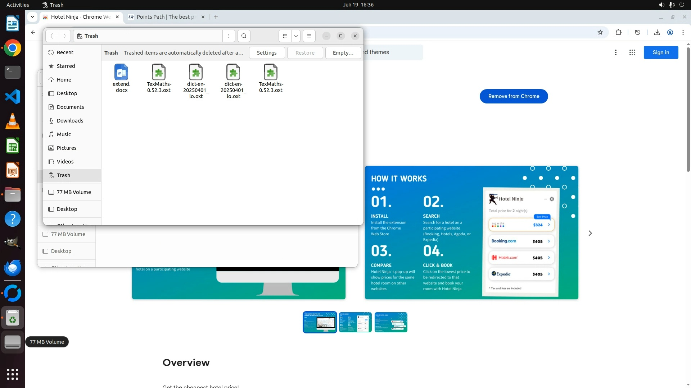
Task: Open the list view toggle icon
Action: (285, 36)
